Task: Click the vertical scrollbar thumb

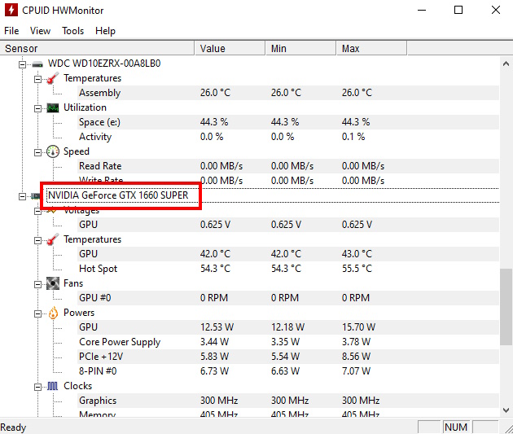Action: (506, 306)
